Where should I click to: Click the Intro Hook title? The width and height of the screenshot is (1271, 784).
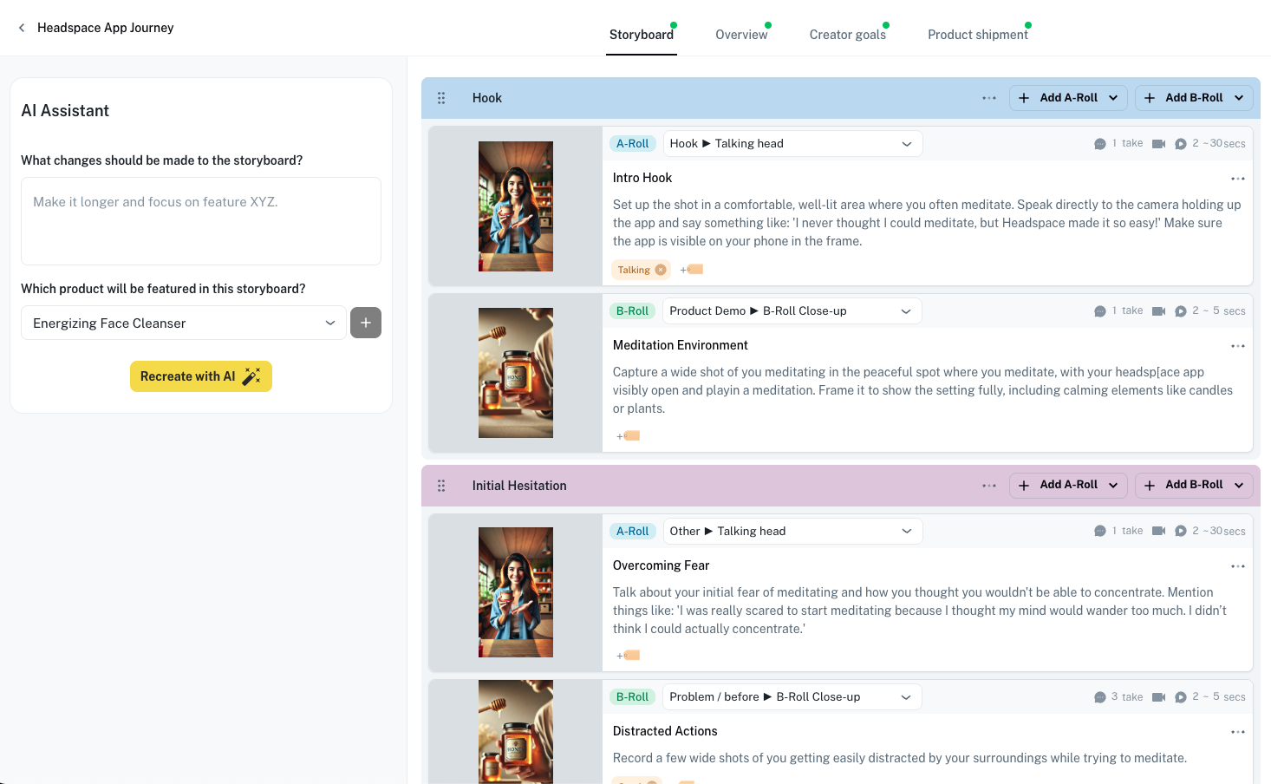(x=642, y=178)
